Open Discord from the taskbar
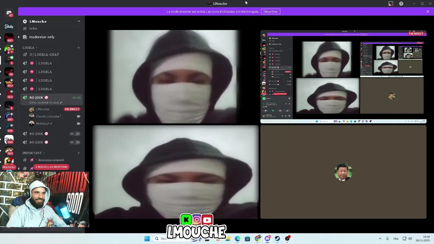Screen dimensions: 434x244 coord(267,239)
